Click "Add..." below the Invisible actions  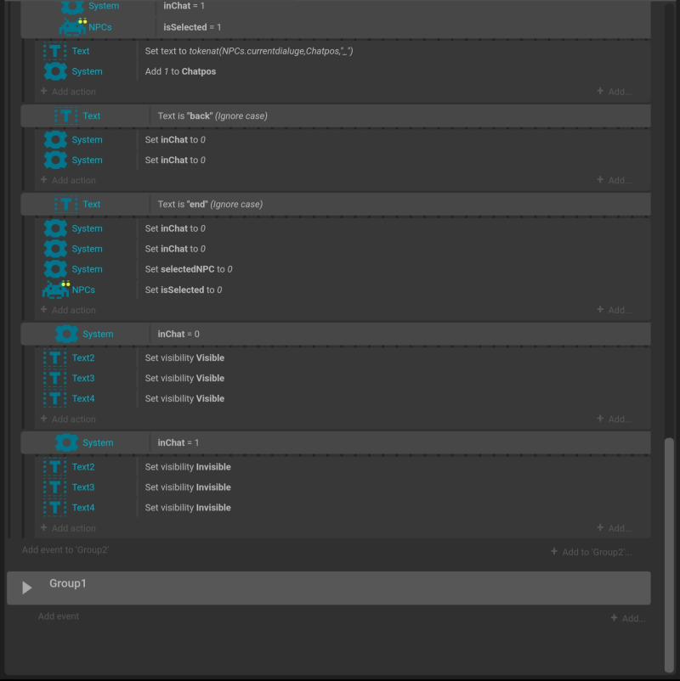pyautogui.click(x=615, y=528)
